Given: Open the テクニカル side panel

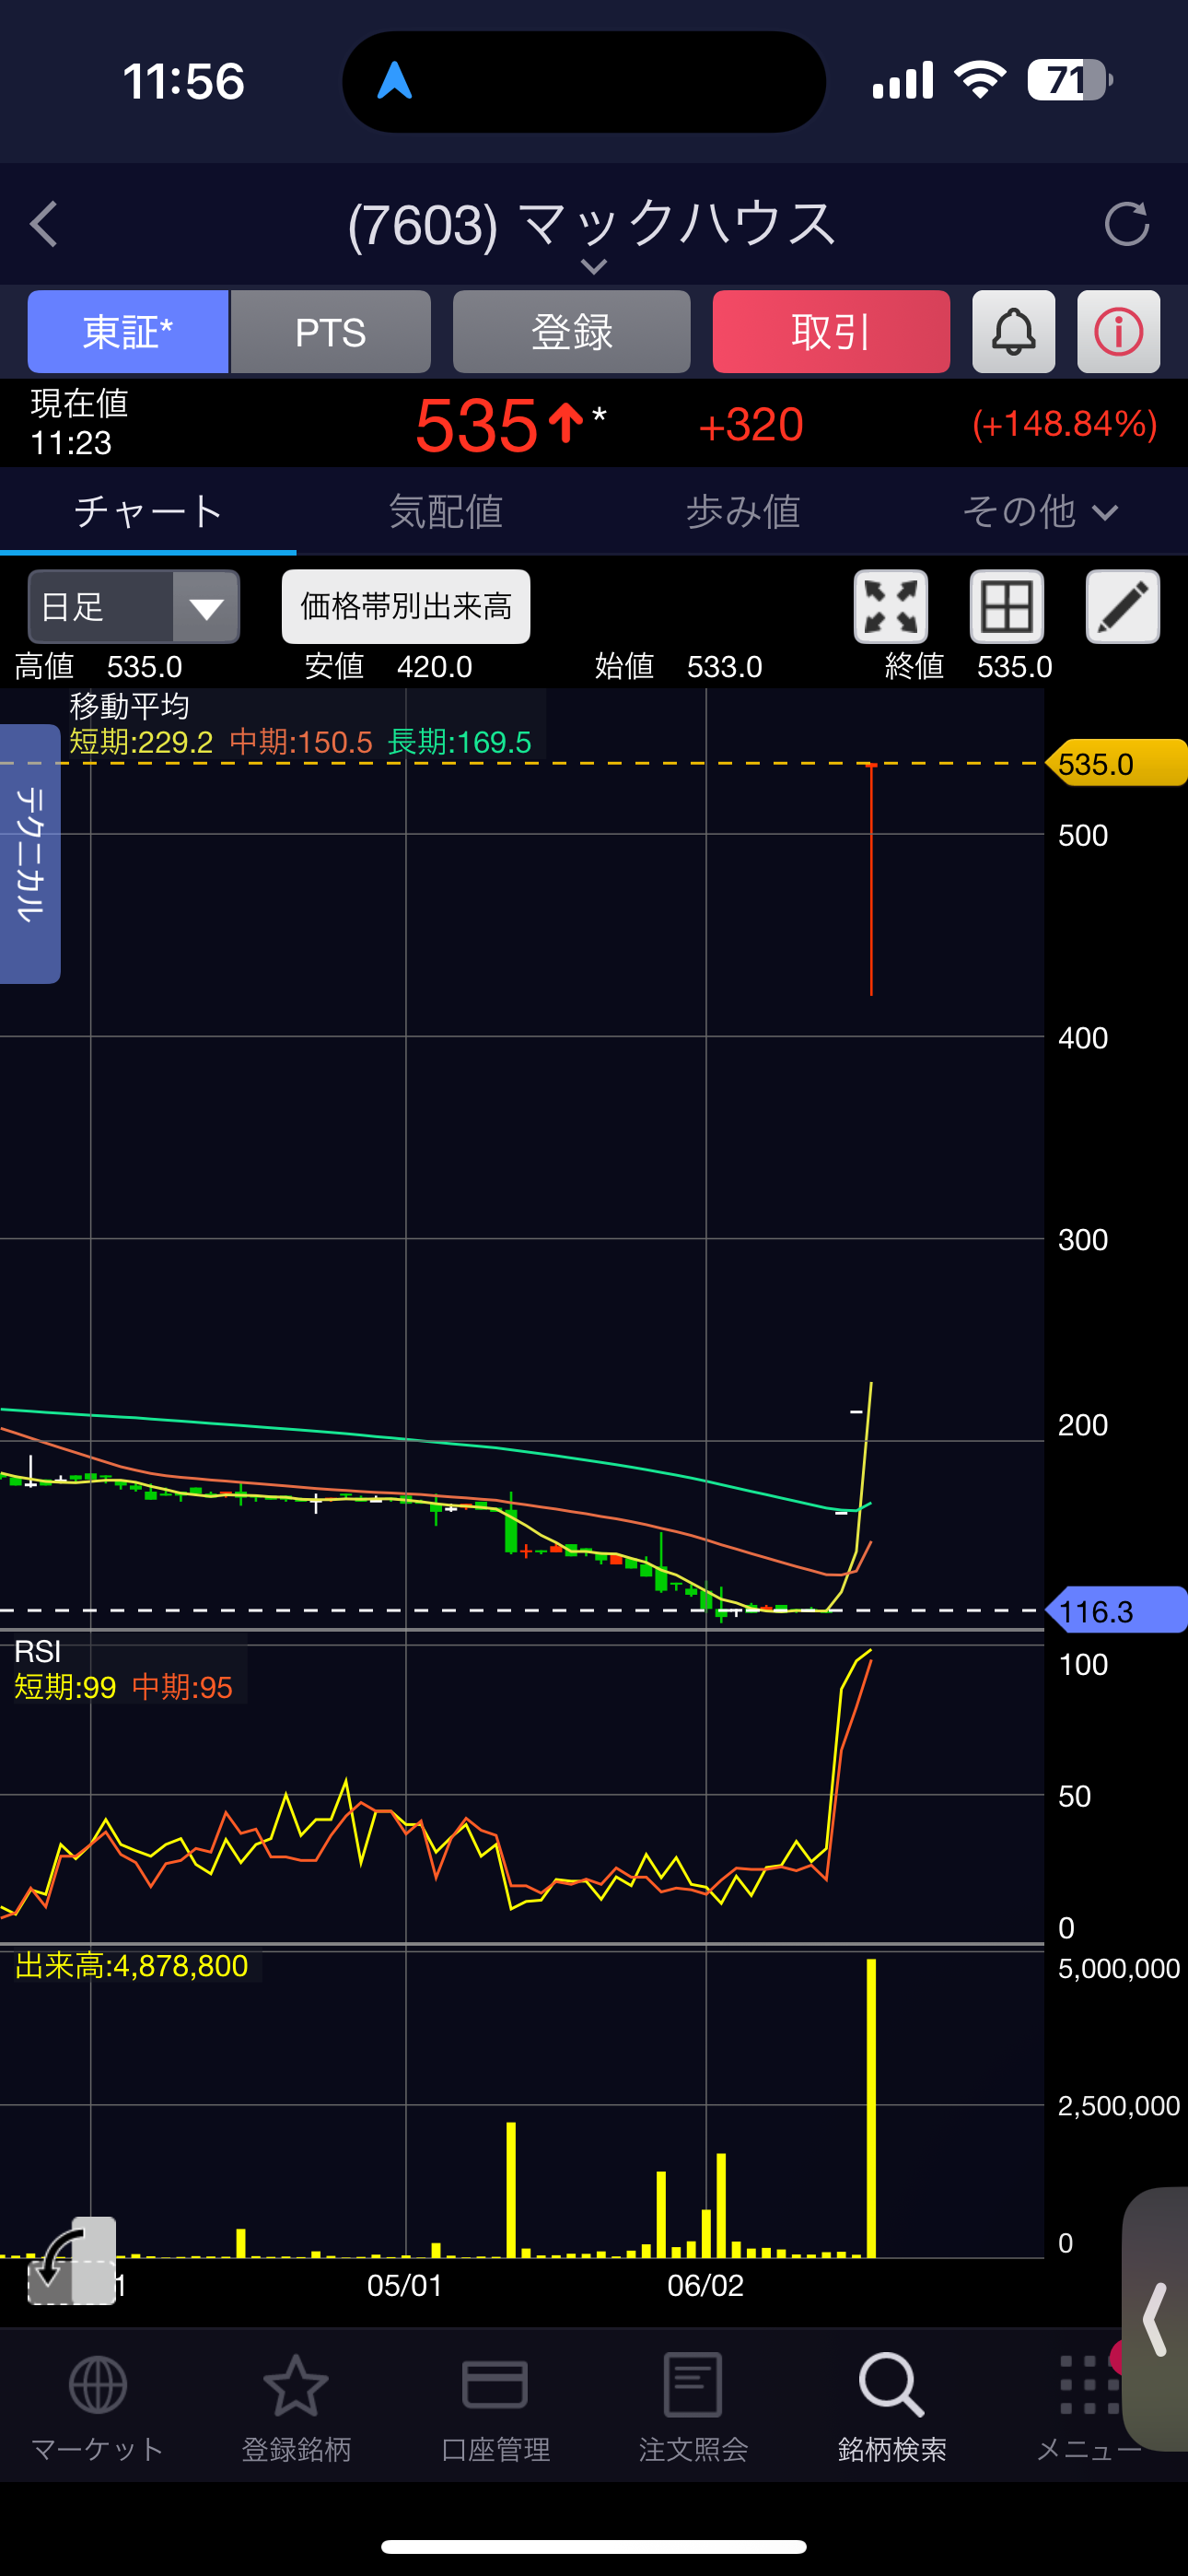Looking at the screenshot, I should (30, 854).
